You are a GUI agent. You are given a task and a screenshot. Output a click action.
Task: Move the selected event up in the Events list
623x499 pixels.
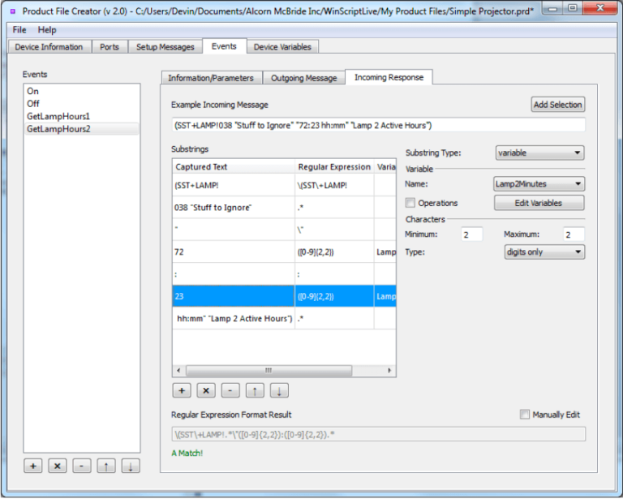click(x=105, y=466)
